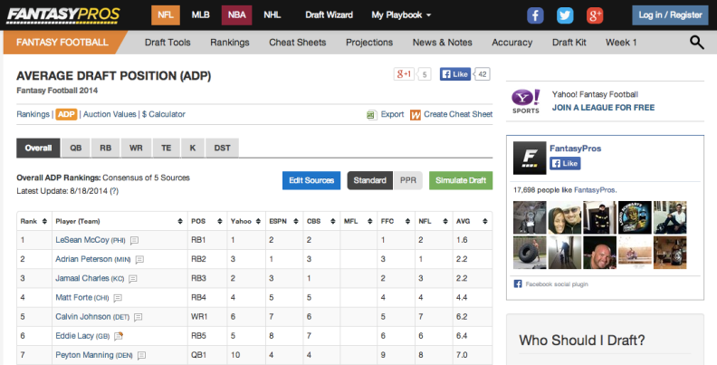Viewport: 717px width, 365px height.
Task: Open Matt Forte's player notes icon
Action: (x=118, y=298)
